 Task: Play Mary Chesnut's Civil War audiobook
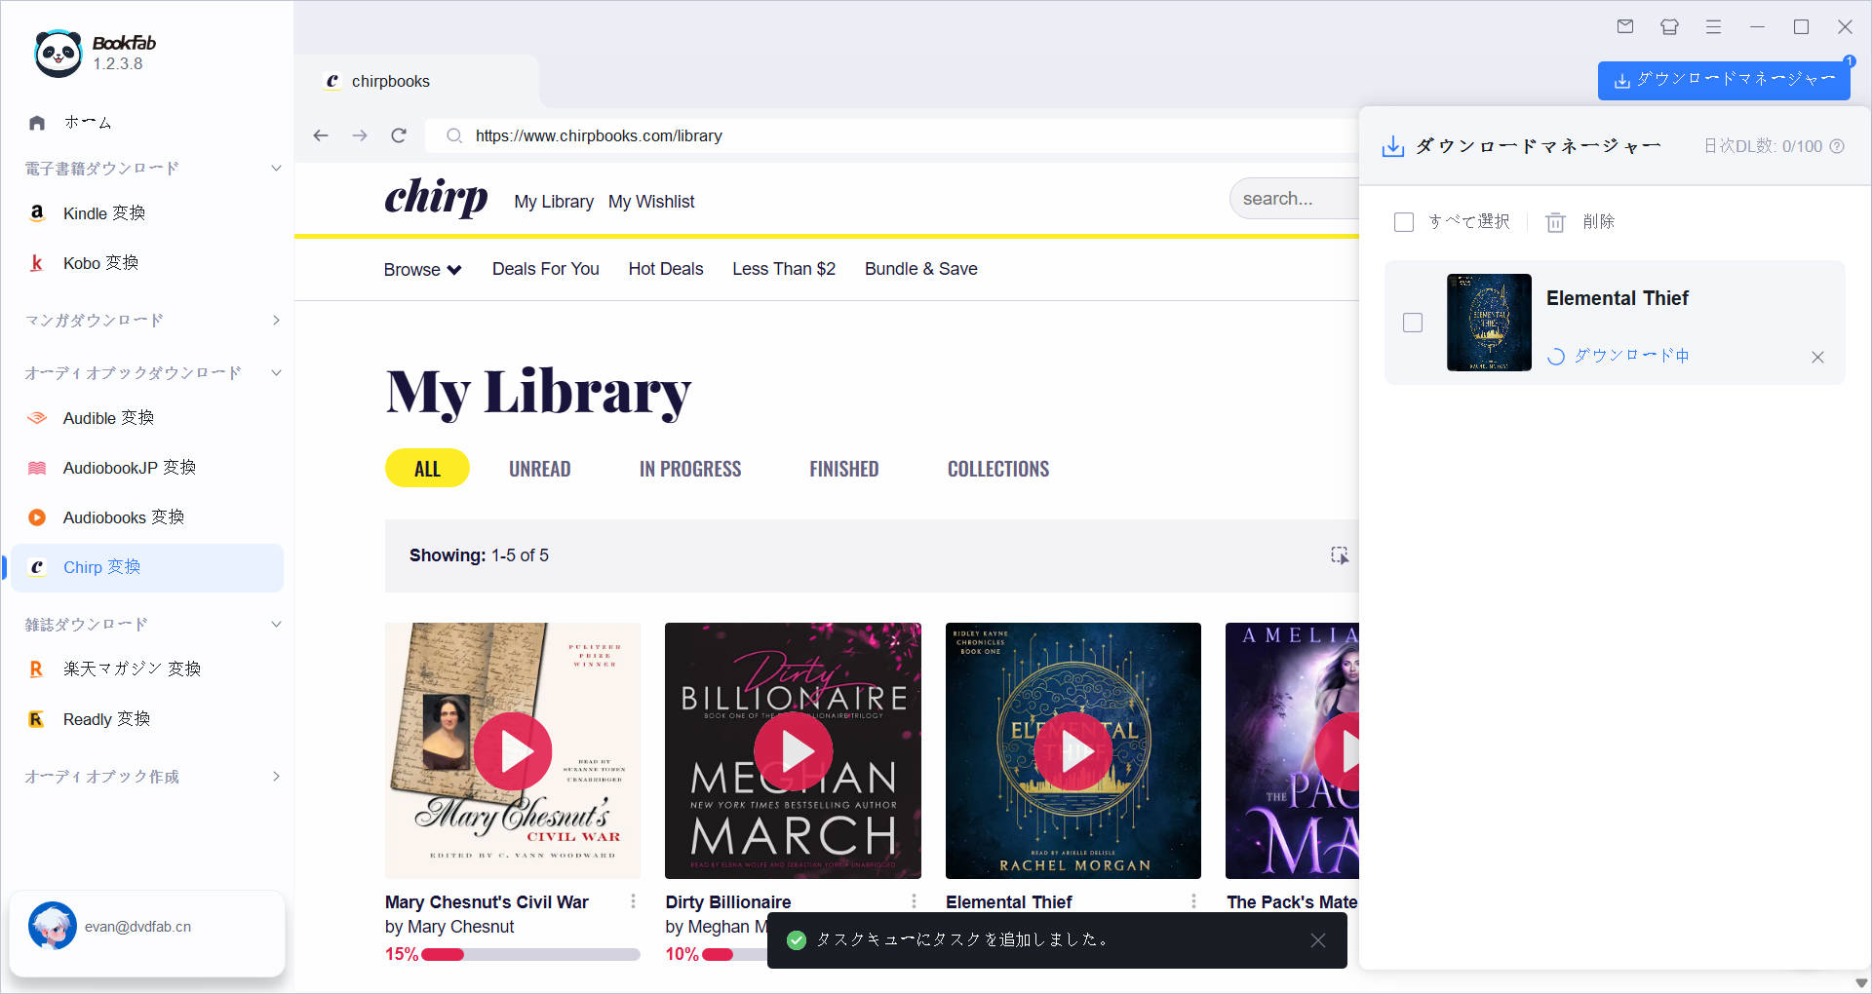[513, 751]
